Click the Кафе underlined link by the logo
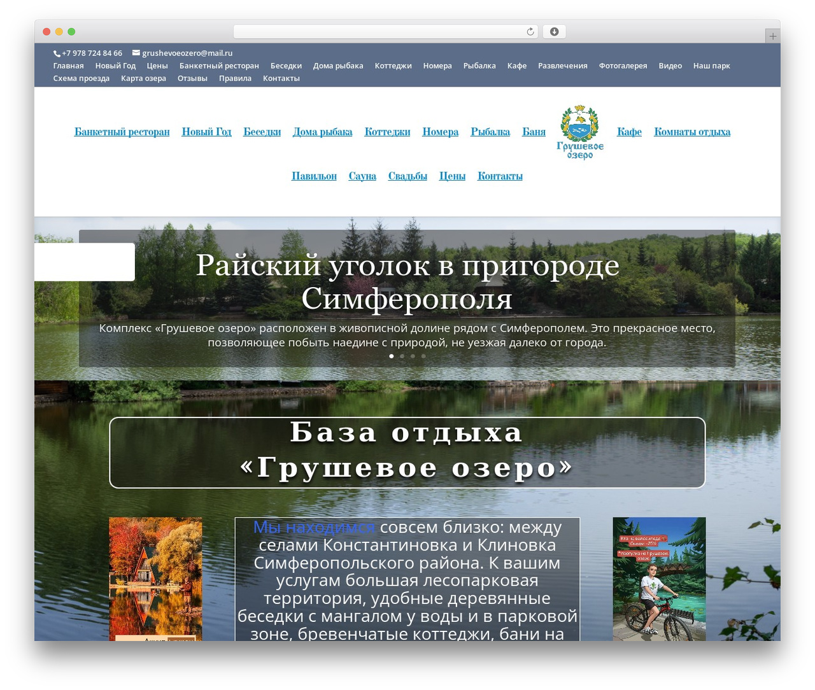Image resolution: width=815 pixels, height=690 pixels. click(x=629, y=132)
